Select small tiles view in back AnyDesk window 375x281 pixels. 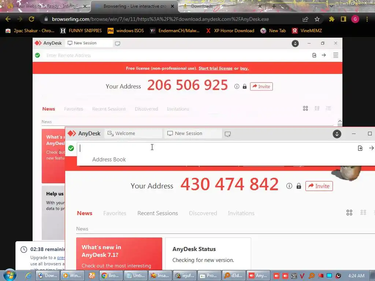coord(317,108)
